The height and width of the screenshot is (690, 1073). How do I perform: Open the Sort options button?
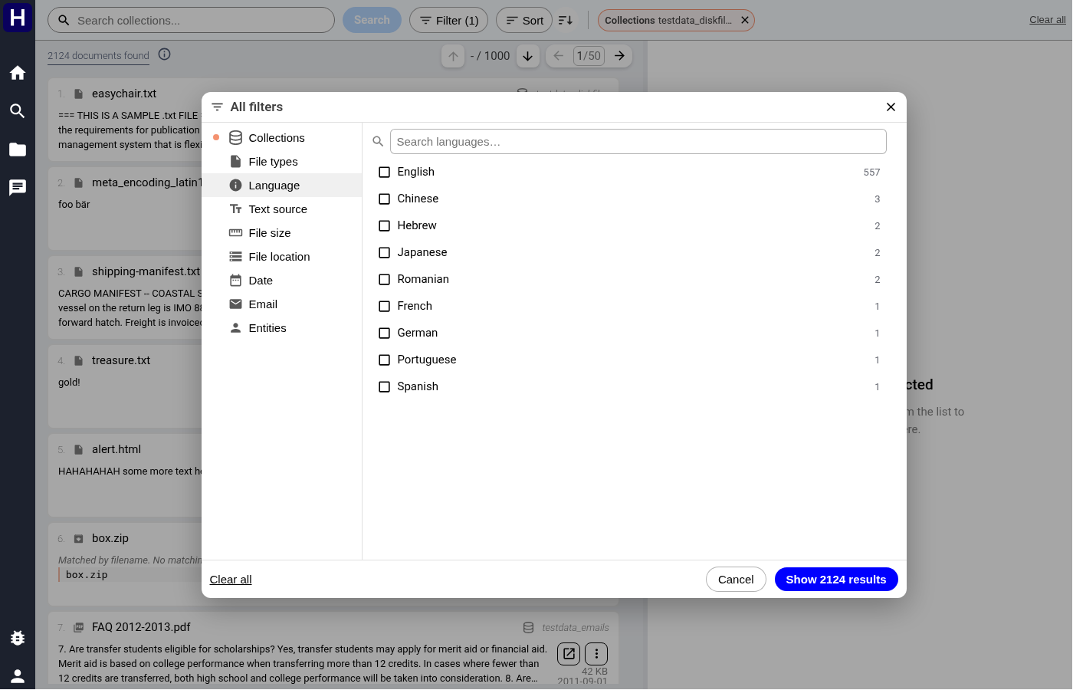524,20
